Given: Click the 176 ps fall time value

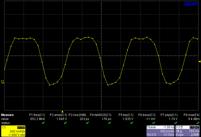Looking at the screenshot, I should point(106,119).
